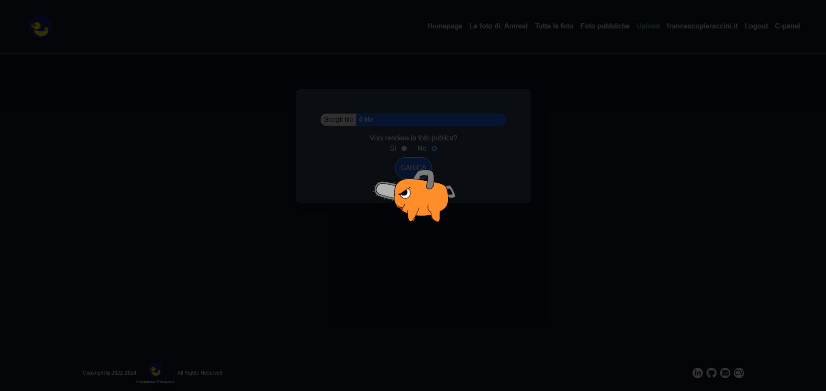
Task: Visit francescopieraccini.it link
Action: click(x=702, y=26)
